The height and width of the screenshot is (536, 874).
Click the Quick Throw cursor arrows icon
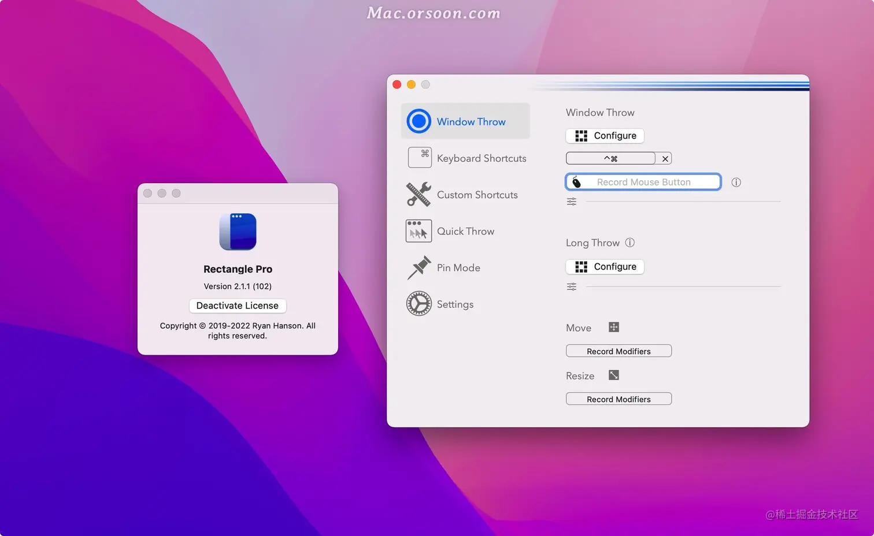pyautogui.click(x=419, y=231)
